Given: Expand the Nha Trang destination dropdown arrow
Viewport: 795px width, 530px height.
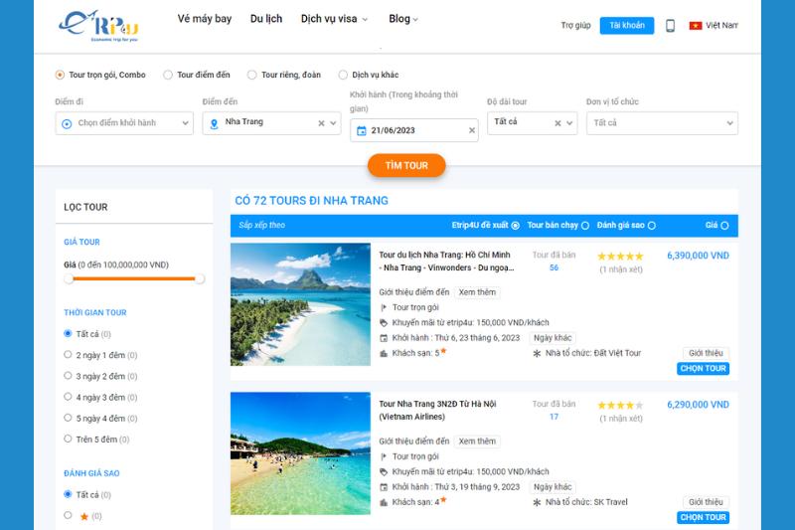Looking at the screenshot, I should 333,123.
